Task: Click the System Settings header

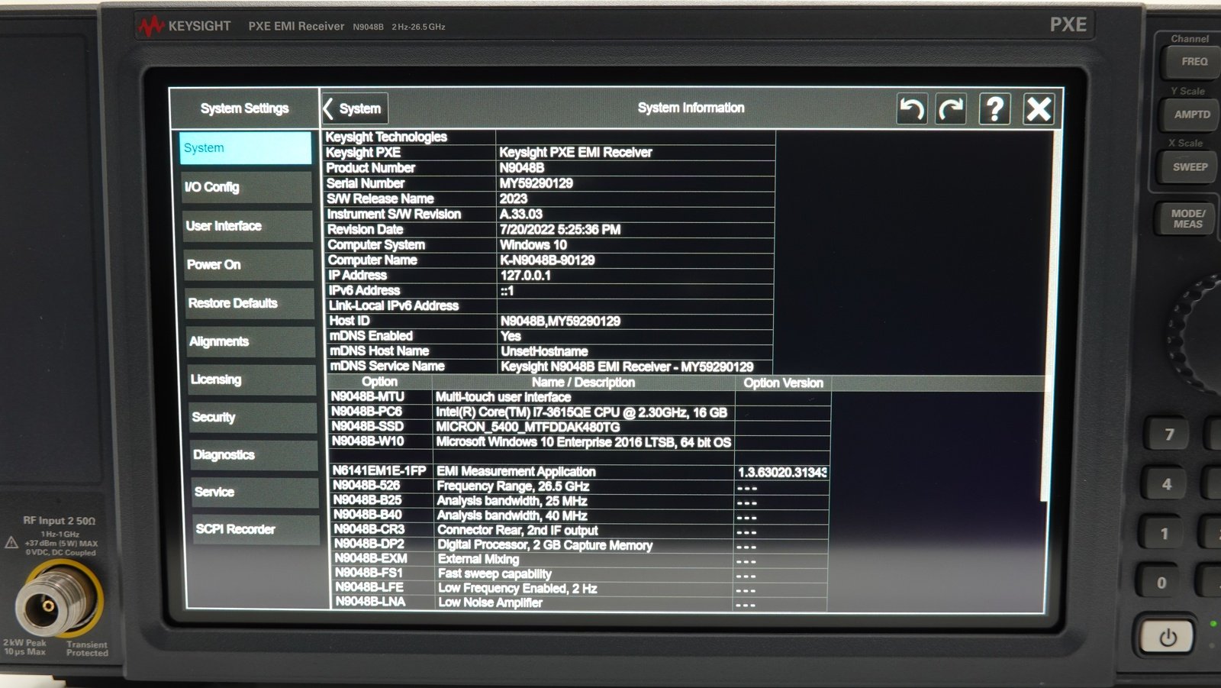Action: (244, 108)
